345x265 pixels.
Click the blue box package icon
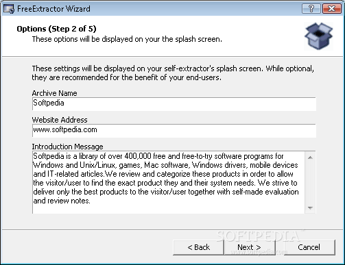point(318,36)
